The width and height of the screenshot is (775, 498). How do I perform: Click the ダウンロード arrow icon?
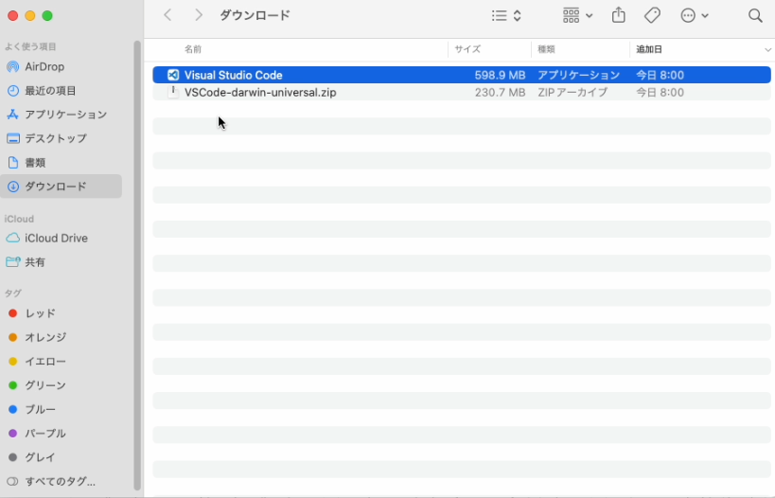point(13,187)
